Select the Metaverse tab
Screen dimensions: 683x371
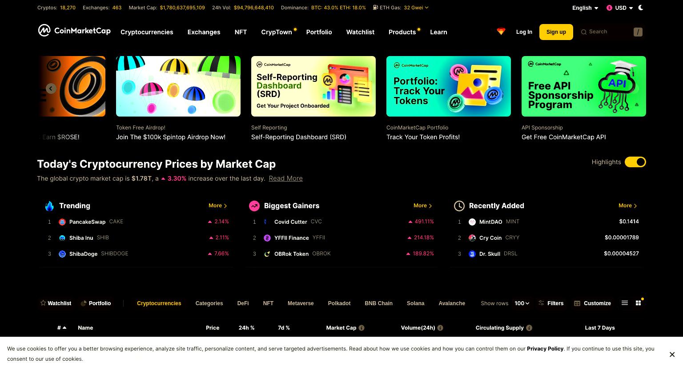click(301, 303)
